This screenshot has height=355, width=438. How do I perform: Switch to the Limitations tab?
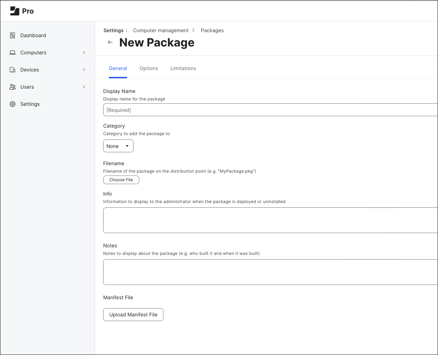tap(183, 68)
